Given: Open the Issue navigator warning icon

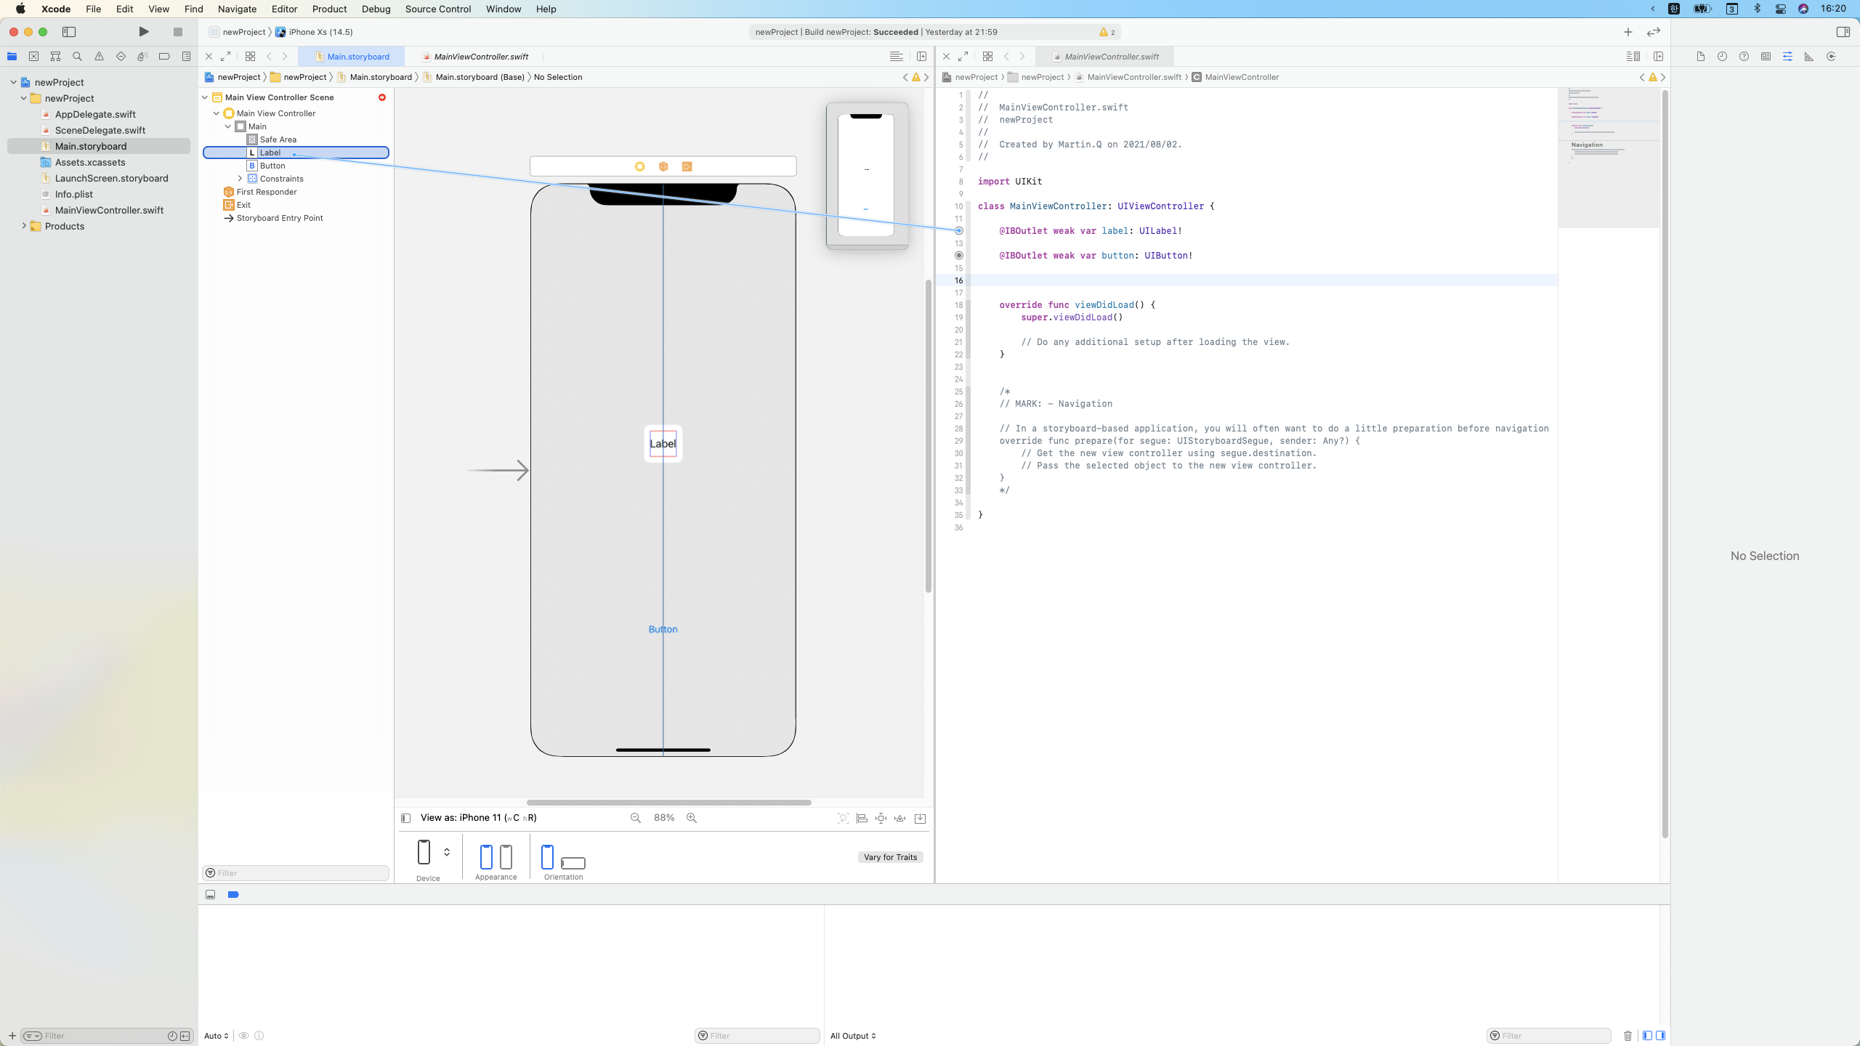Looking at the screenshot, I should point(99,57).
